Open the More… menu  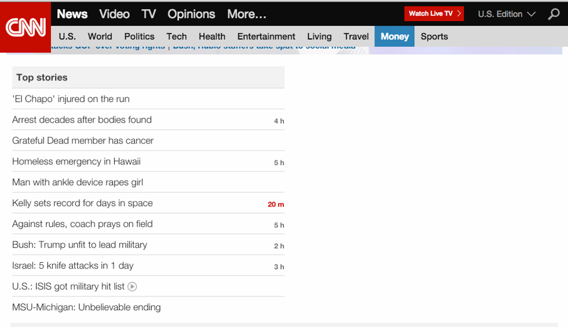tap(246, 14)
